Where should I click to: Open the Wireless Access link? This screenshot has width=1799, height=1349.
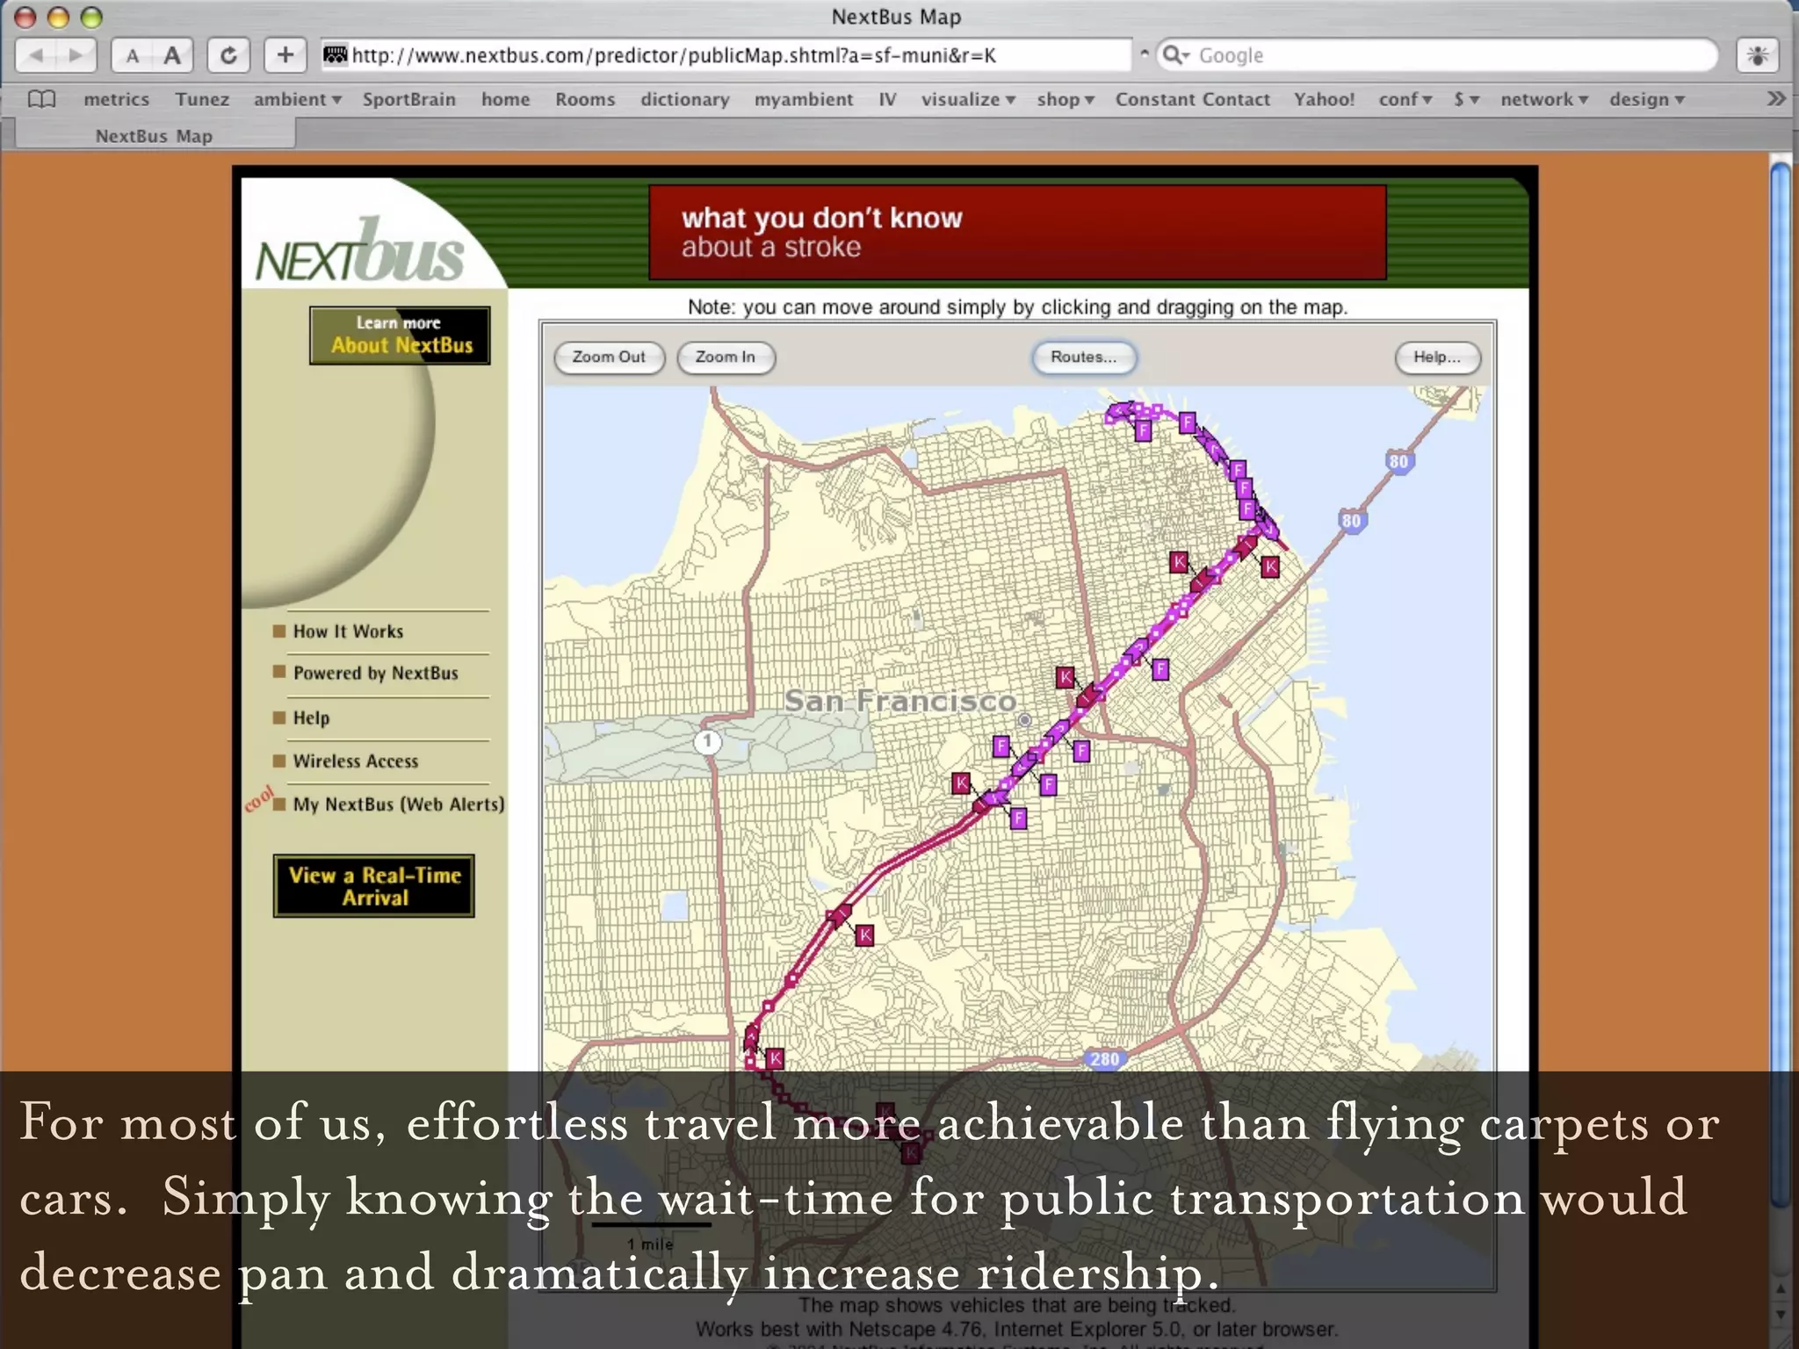click(x=356, y=761)
